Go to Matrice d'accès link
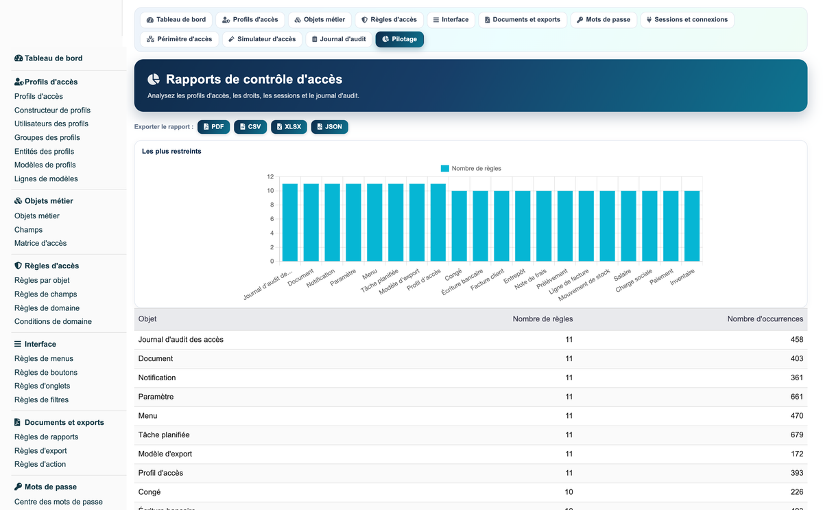 point(40,243)
